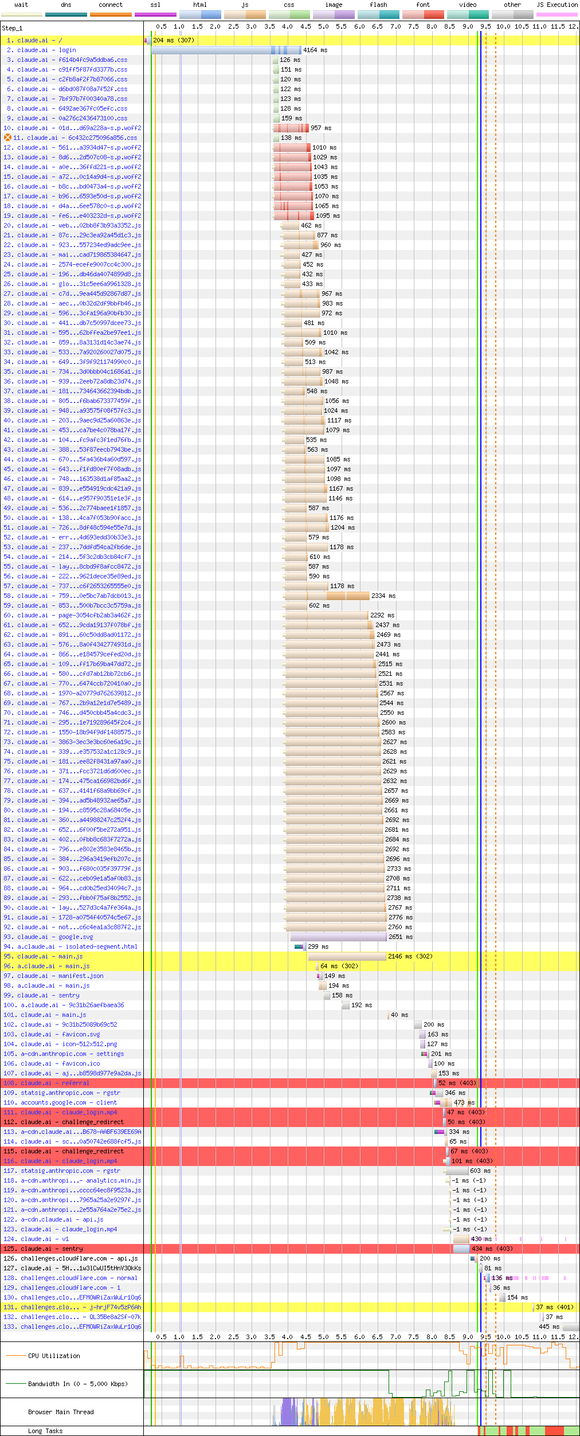The width and height of the screenshot is (580, 1436).
Task: Click the JS Execution legend swatch
Action: [557, 14]
